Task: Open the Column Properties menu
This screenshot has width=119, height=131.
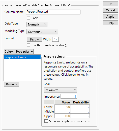Action: [19, 52]
